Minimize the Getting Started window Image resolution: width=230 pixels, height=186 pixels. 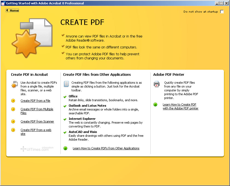[217, 3]
